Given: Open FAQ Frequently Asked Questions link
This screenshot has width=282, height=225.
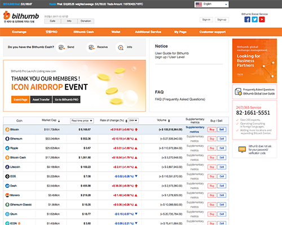Looking at the screenshot, I should [x=180, y=99].
